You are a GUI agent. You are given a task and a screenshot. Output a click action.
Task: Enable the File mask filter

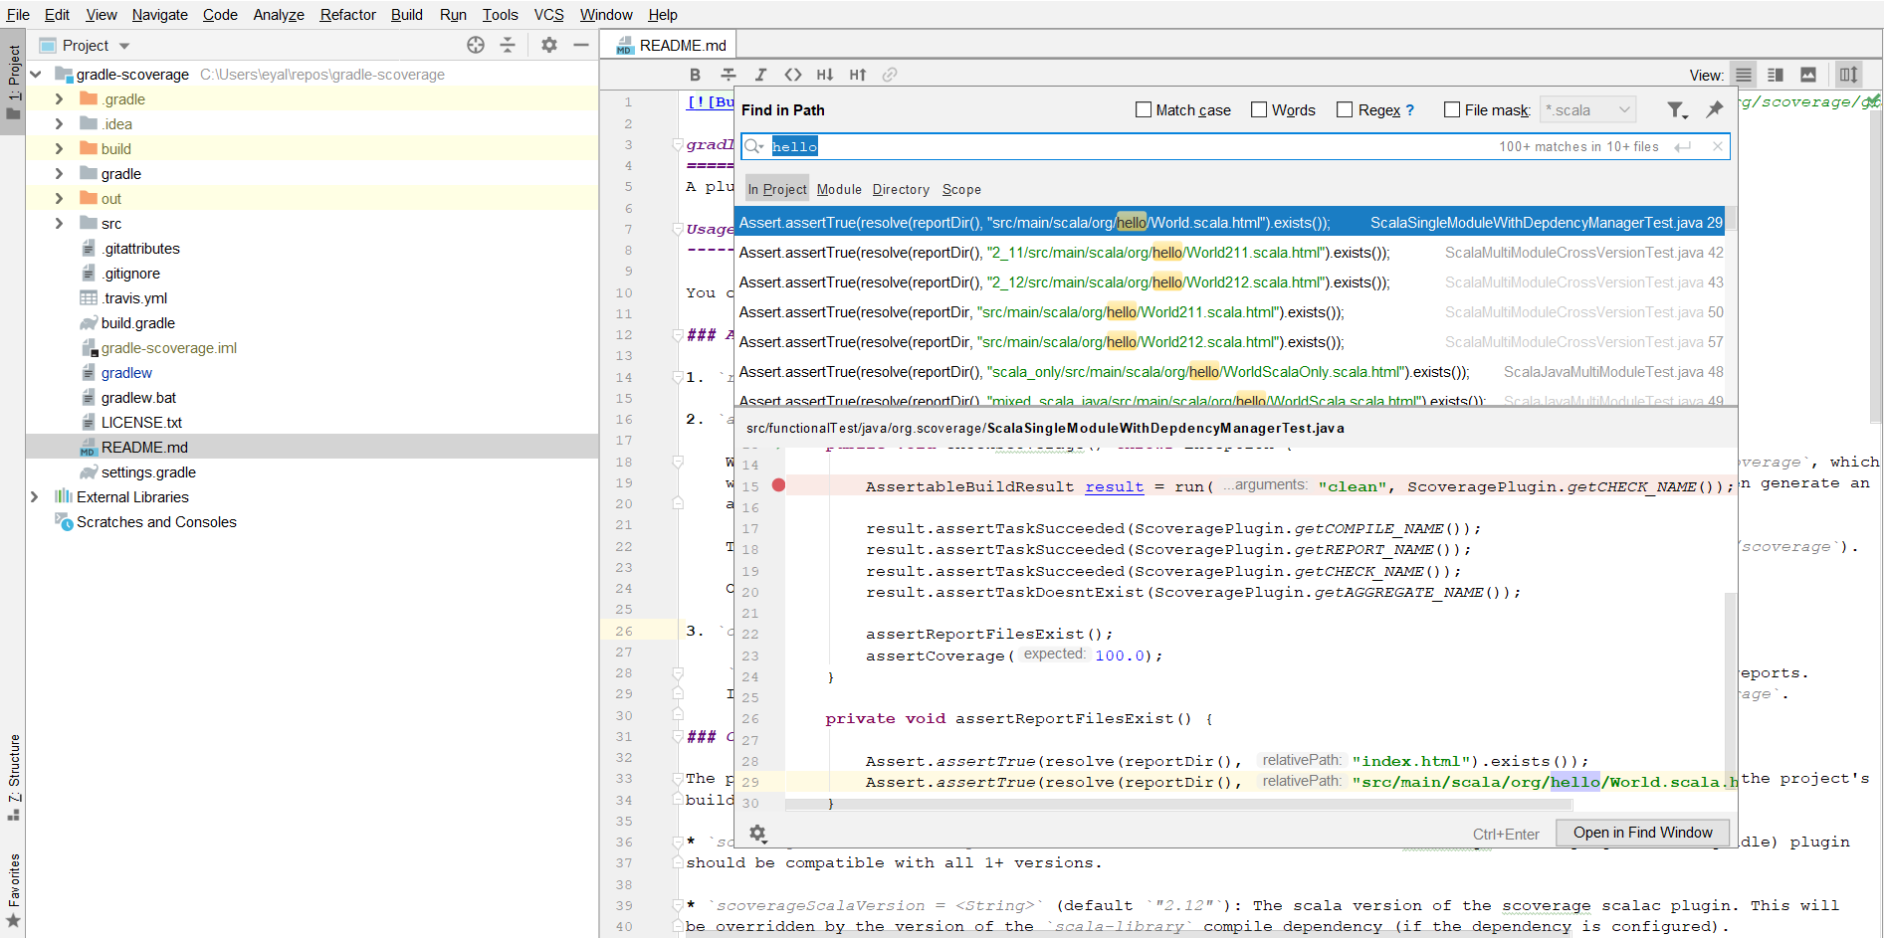coord(1451,109)
